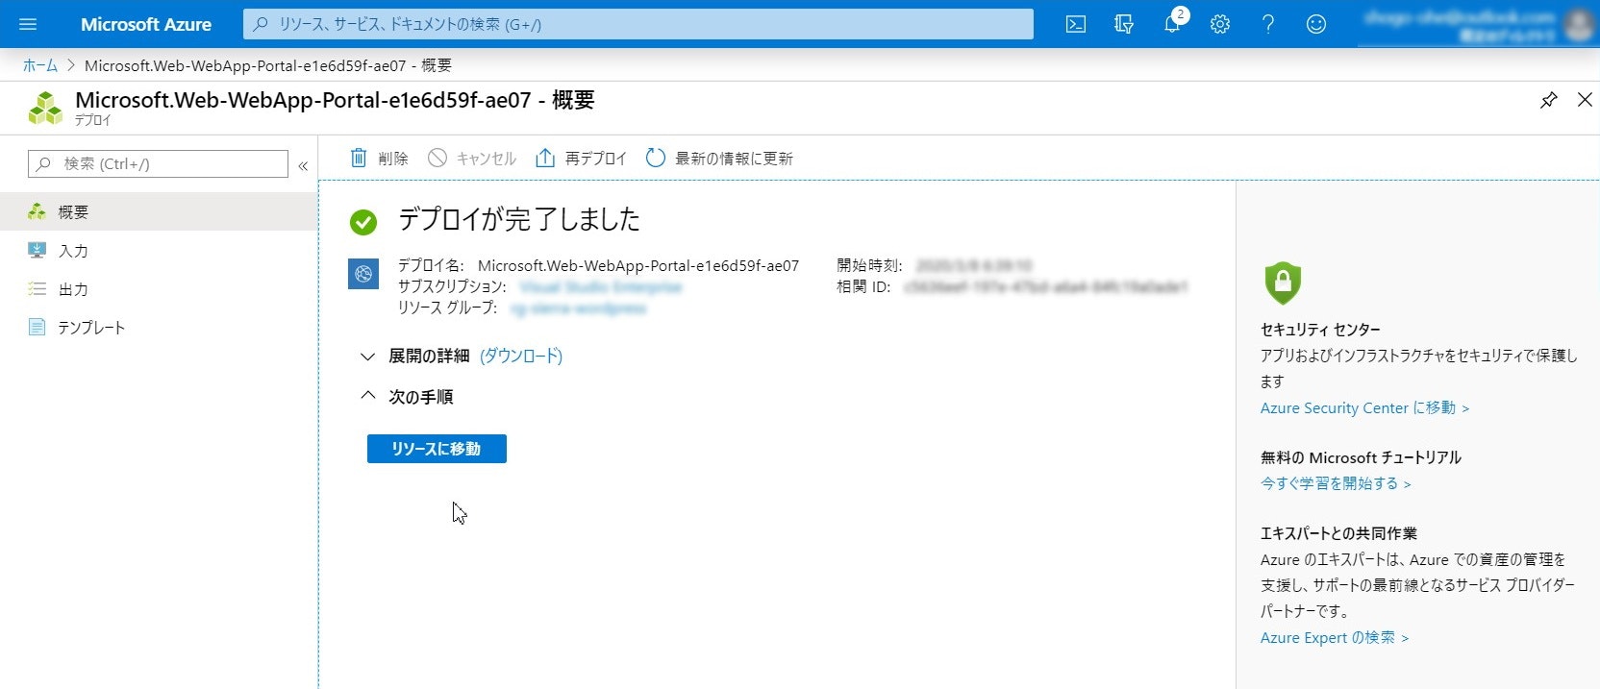Collapse the left menu with double chevron

303,165
